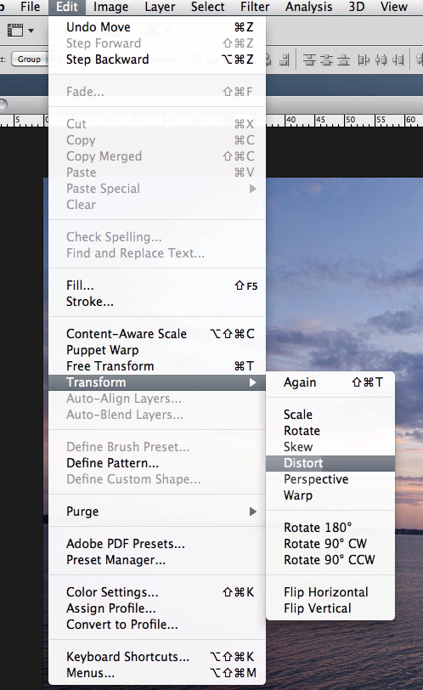The image size is (423, 690).
Task: Open Color Settings...
Action: [x=157, y=592]
